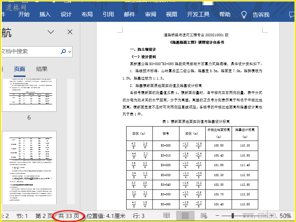Screen dimensions: 296x222
Task: Click the K0+065 table cell
Action: 165,204
